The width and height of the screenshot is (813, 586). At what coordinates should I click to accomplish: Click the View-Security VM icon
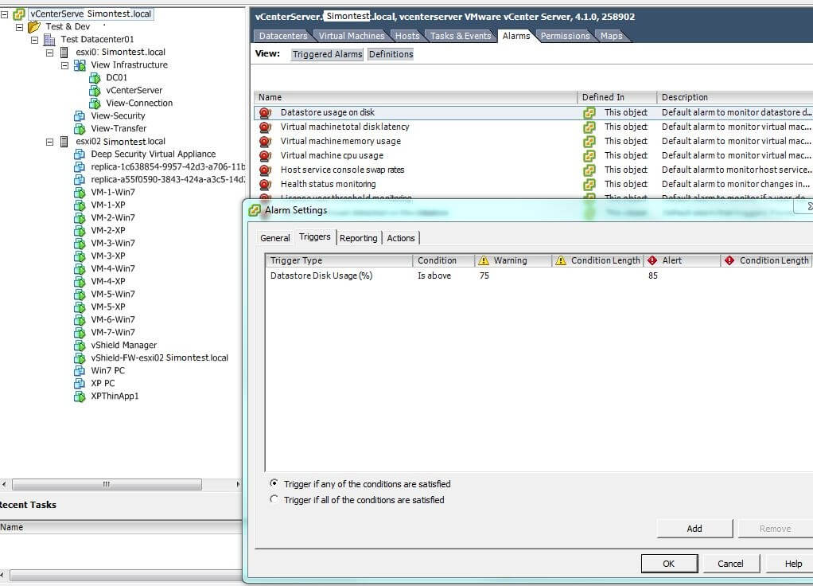80,115
